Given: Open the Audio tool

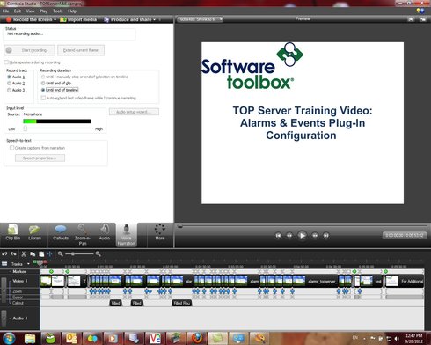Looking at the screenshot, I should point(105,232).
